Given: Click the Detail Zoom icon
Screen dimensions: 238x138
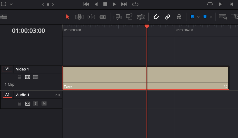Looking at the screenshot, I should (234, 17).
